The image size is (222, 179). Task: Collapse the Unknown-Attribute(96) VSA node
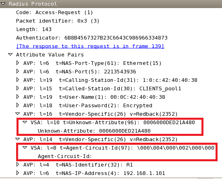click(x=25, y=122)
